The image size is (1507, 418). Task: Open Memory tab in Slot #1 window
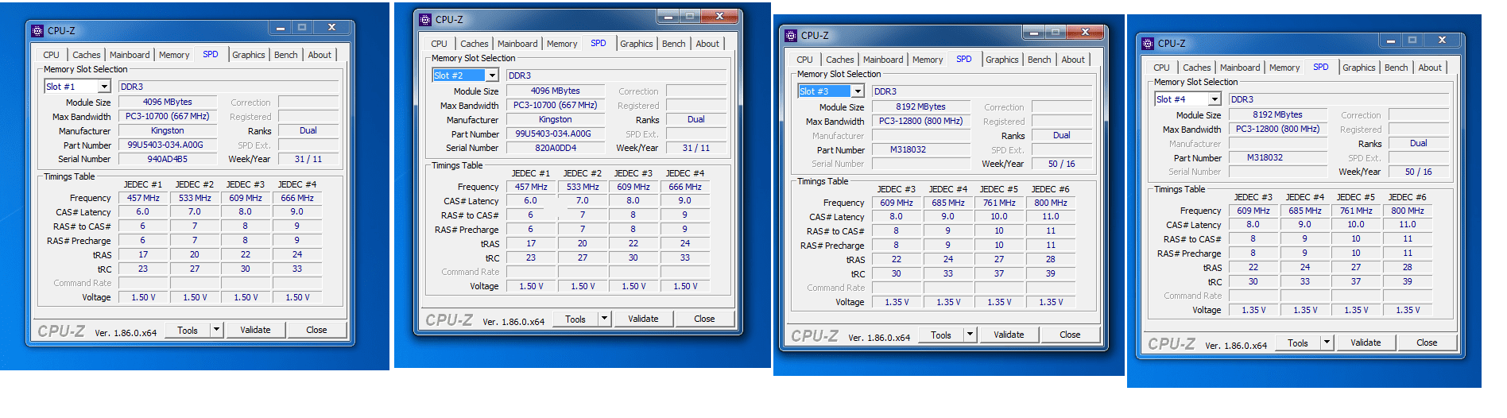174,55
